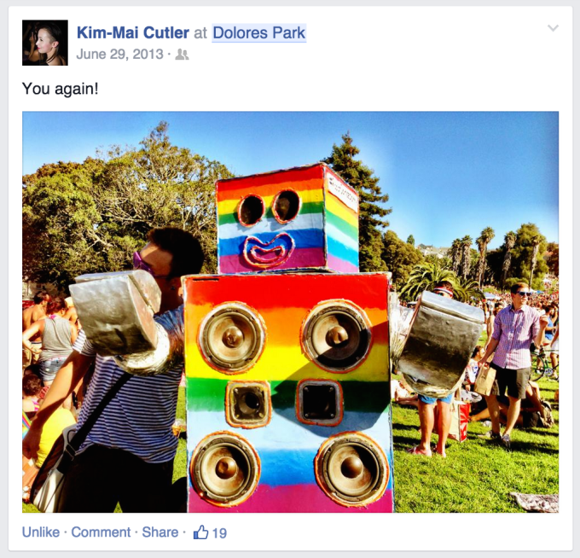This screenshot has height=558, width=580.
Task: Open the rainbow robot photo
Action: pos(290,312)
